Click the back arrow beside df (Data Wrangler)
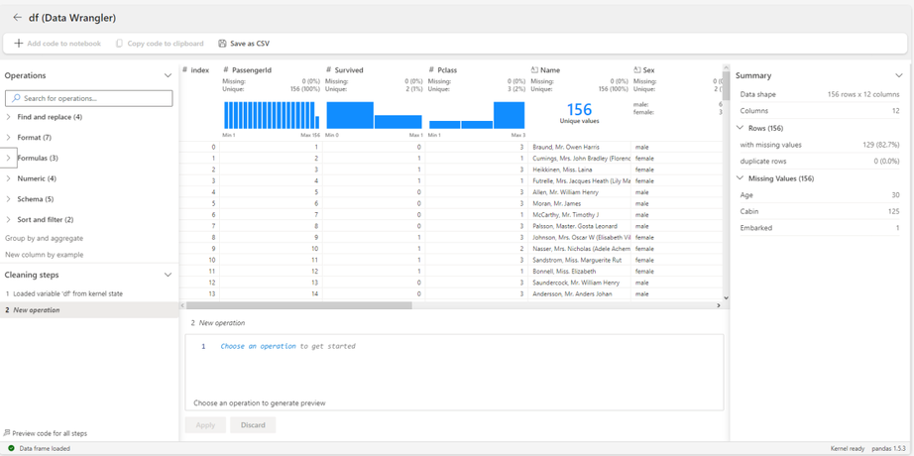The image size is (914, 456). point(17,18)
